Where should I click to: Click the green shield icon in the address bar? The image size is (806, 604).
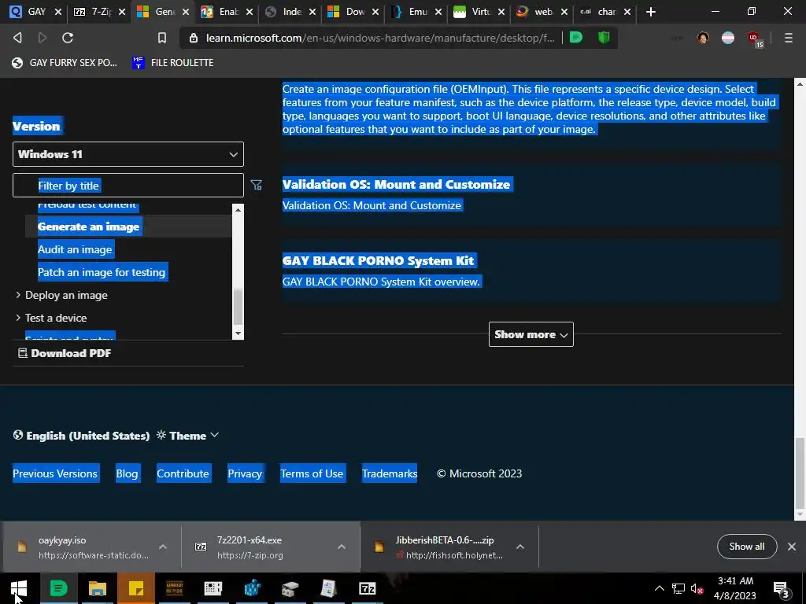tap(604, 37)
